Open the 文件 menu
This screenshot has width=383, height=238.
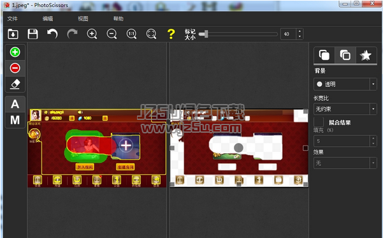coord(13,19)
